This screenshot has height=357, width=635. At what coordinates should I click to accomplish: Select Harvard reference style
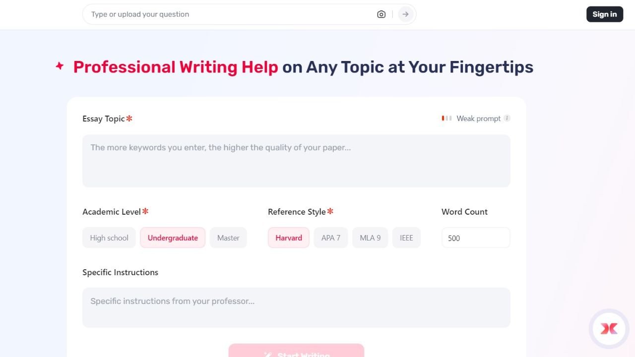288,238
